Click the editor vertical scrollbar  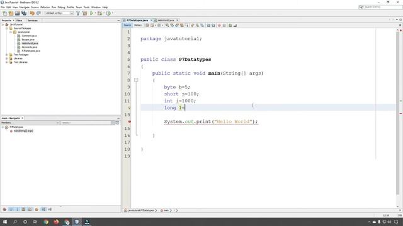(398, 113)
